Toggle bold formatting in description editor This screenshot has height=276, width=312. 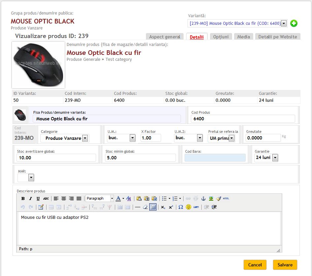pos(23,199)
